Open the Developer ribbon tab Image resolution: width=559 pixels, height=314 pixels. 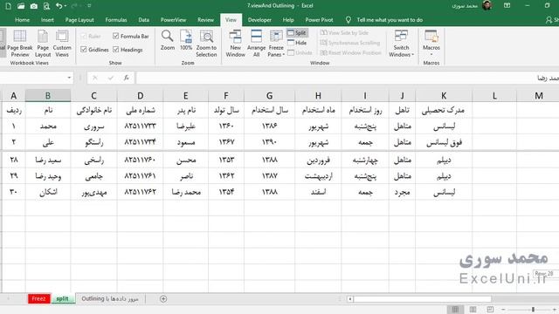tap(259, 20)
